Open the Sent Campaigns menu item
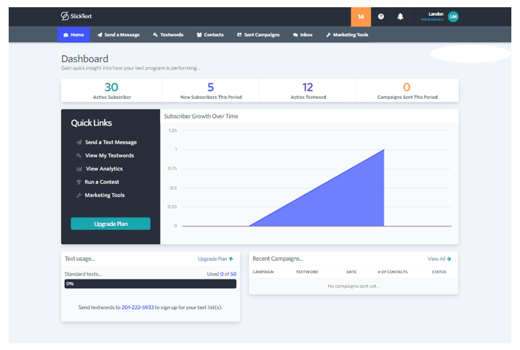Image resolution: width=520 pixels, height=350 pixels. (x=259, y=35)
